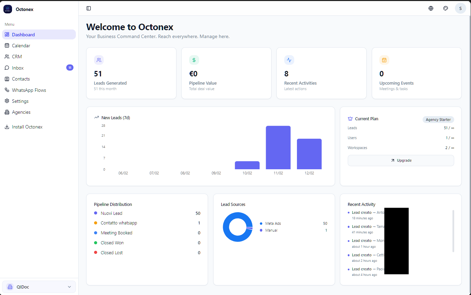Click the 'here' management link
Image resolution: width=471 pixels, height=295 pixels.
(223, 36)
